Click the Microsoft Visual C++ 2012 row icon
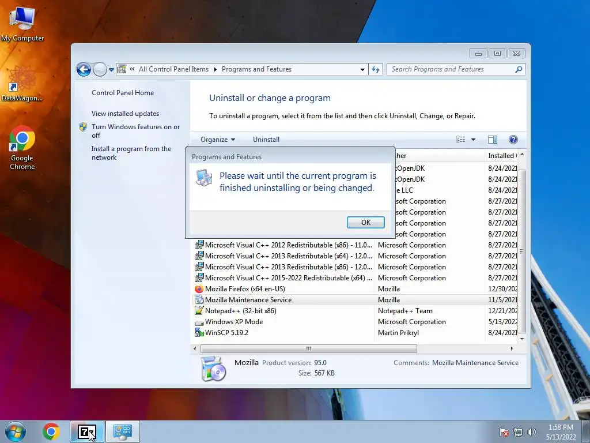Screen dimensions: 590x443 tap(199, 245)
